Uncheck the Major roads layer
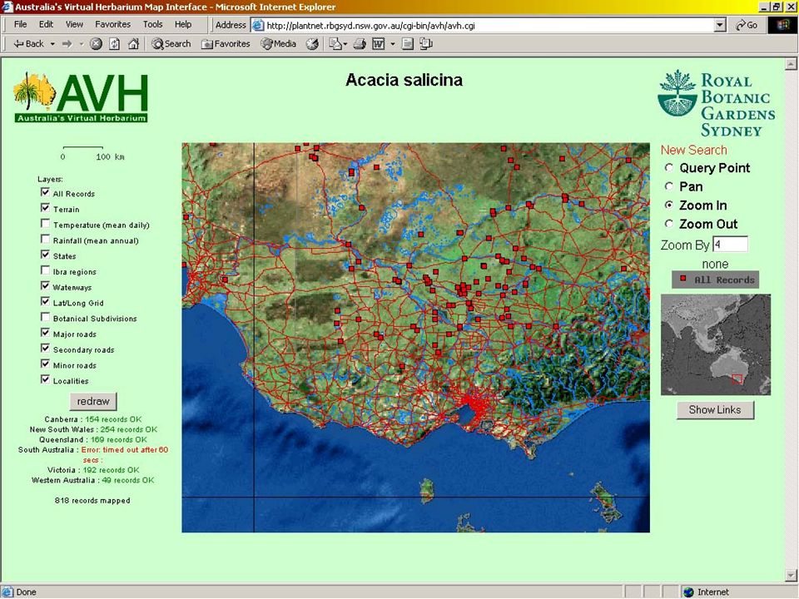Viewport: 799px width, 599px height. tap(45, 333)
